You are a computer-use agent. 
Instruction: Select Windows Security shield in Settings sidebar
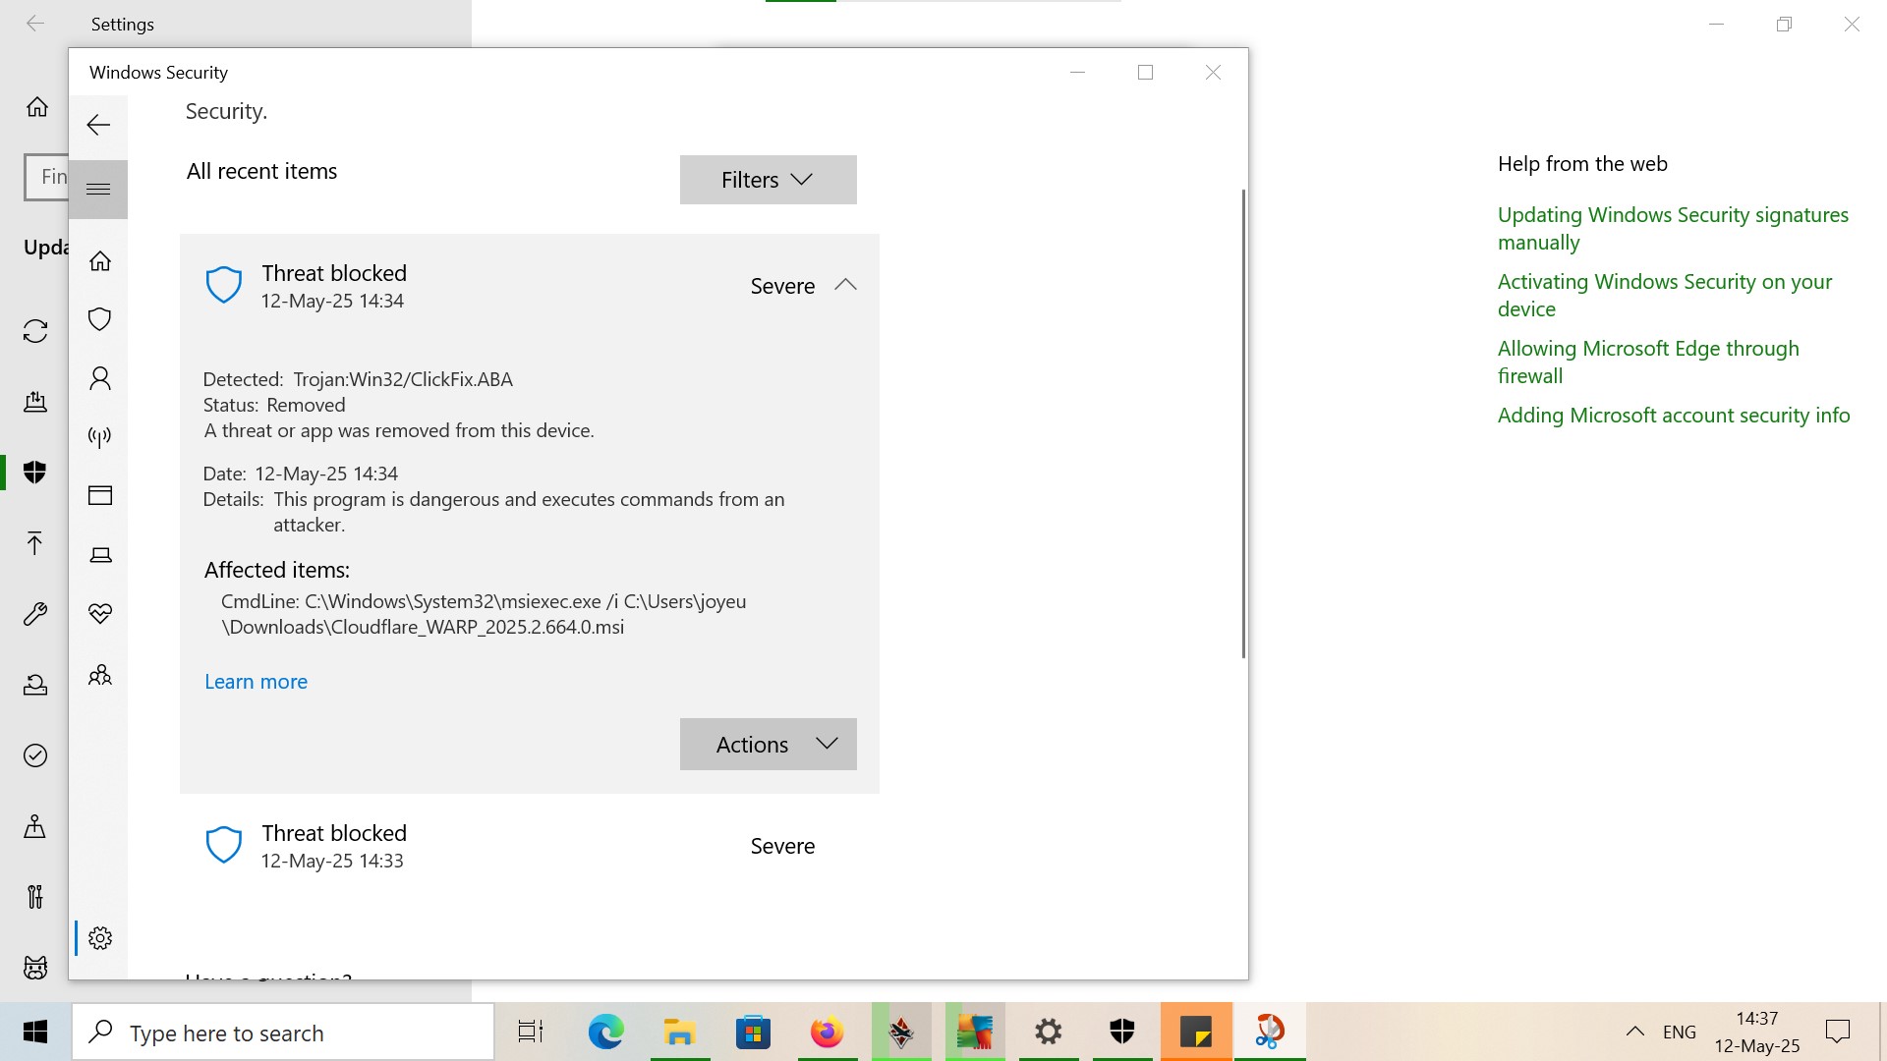click(x=35, y=473)
